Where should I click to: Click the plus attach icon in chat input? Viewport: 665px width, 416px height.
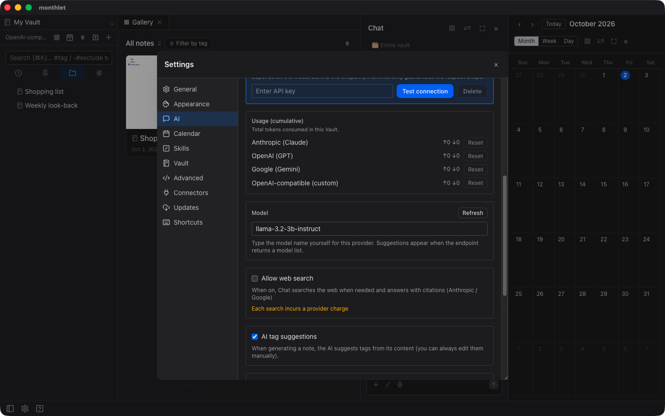[x=376, y=385]
